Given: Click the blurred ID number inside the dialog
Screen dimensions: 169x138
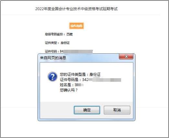Looking at the screenshot, I should (105, 80).
